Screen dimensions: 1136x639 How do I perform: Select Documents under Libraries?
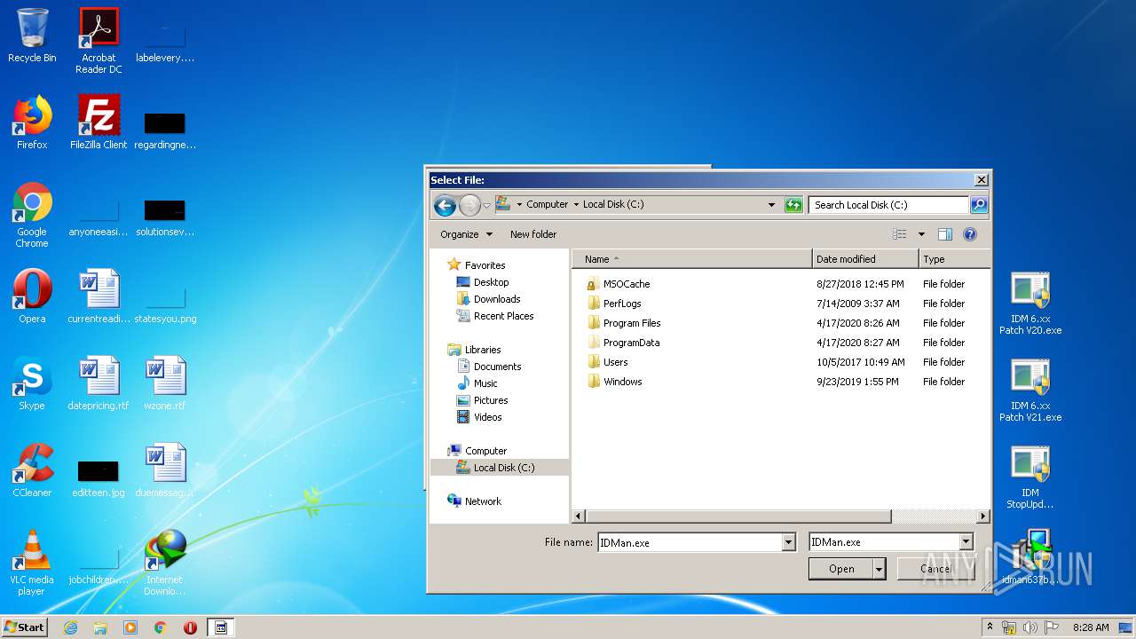click(497, 367)
